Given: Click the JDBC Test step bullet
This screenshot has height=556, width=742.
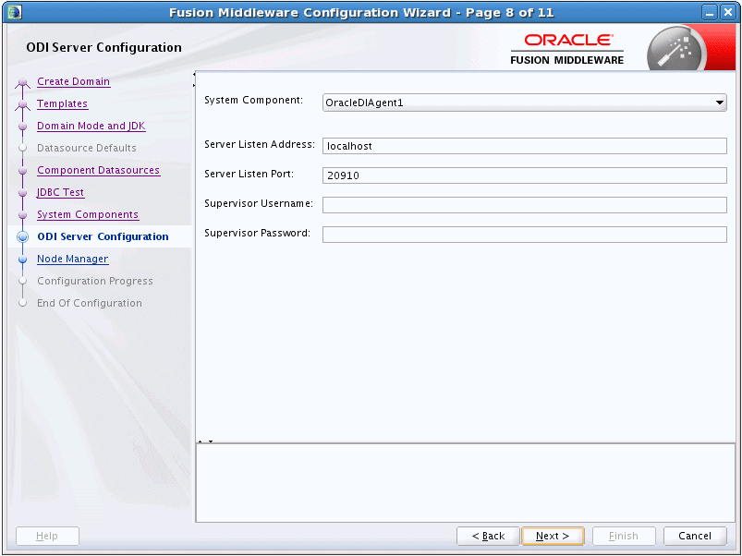Looking at the screenshot, I should click(x=22, y=193).
